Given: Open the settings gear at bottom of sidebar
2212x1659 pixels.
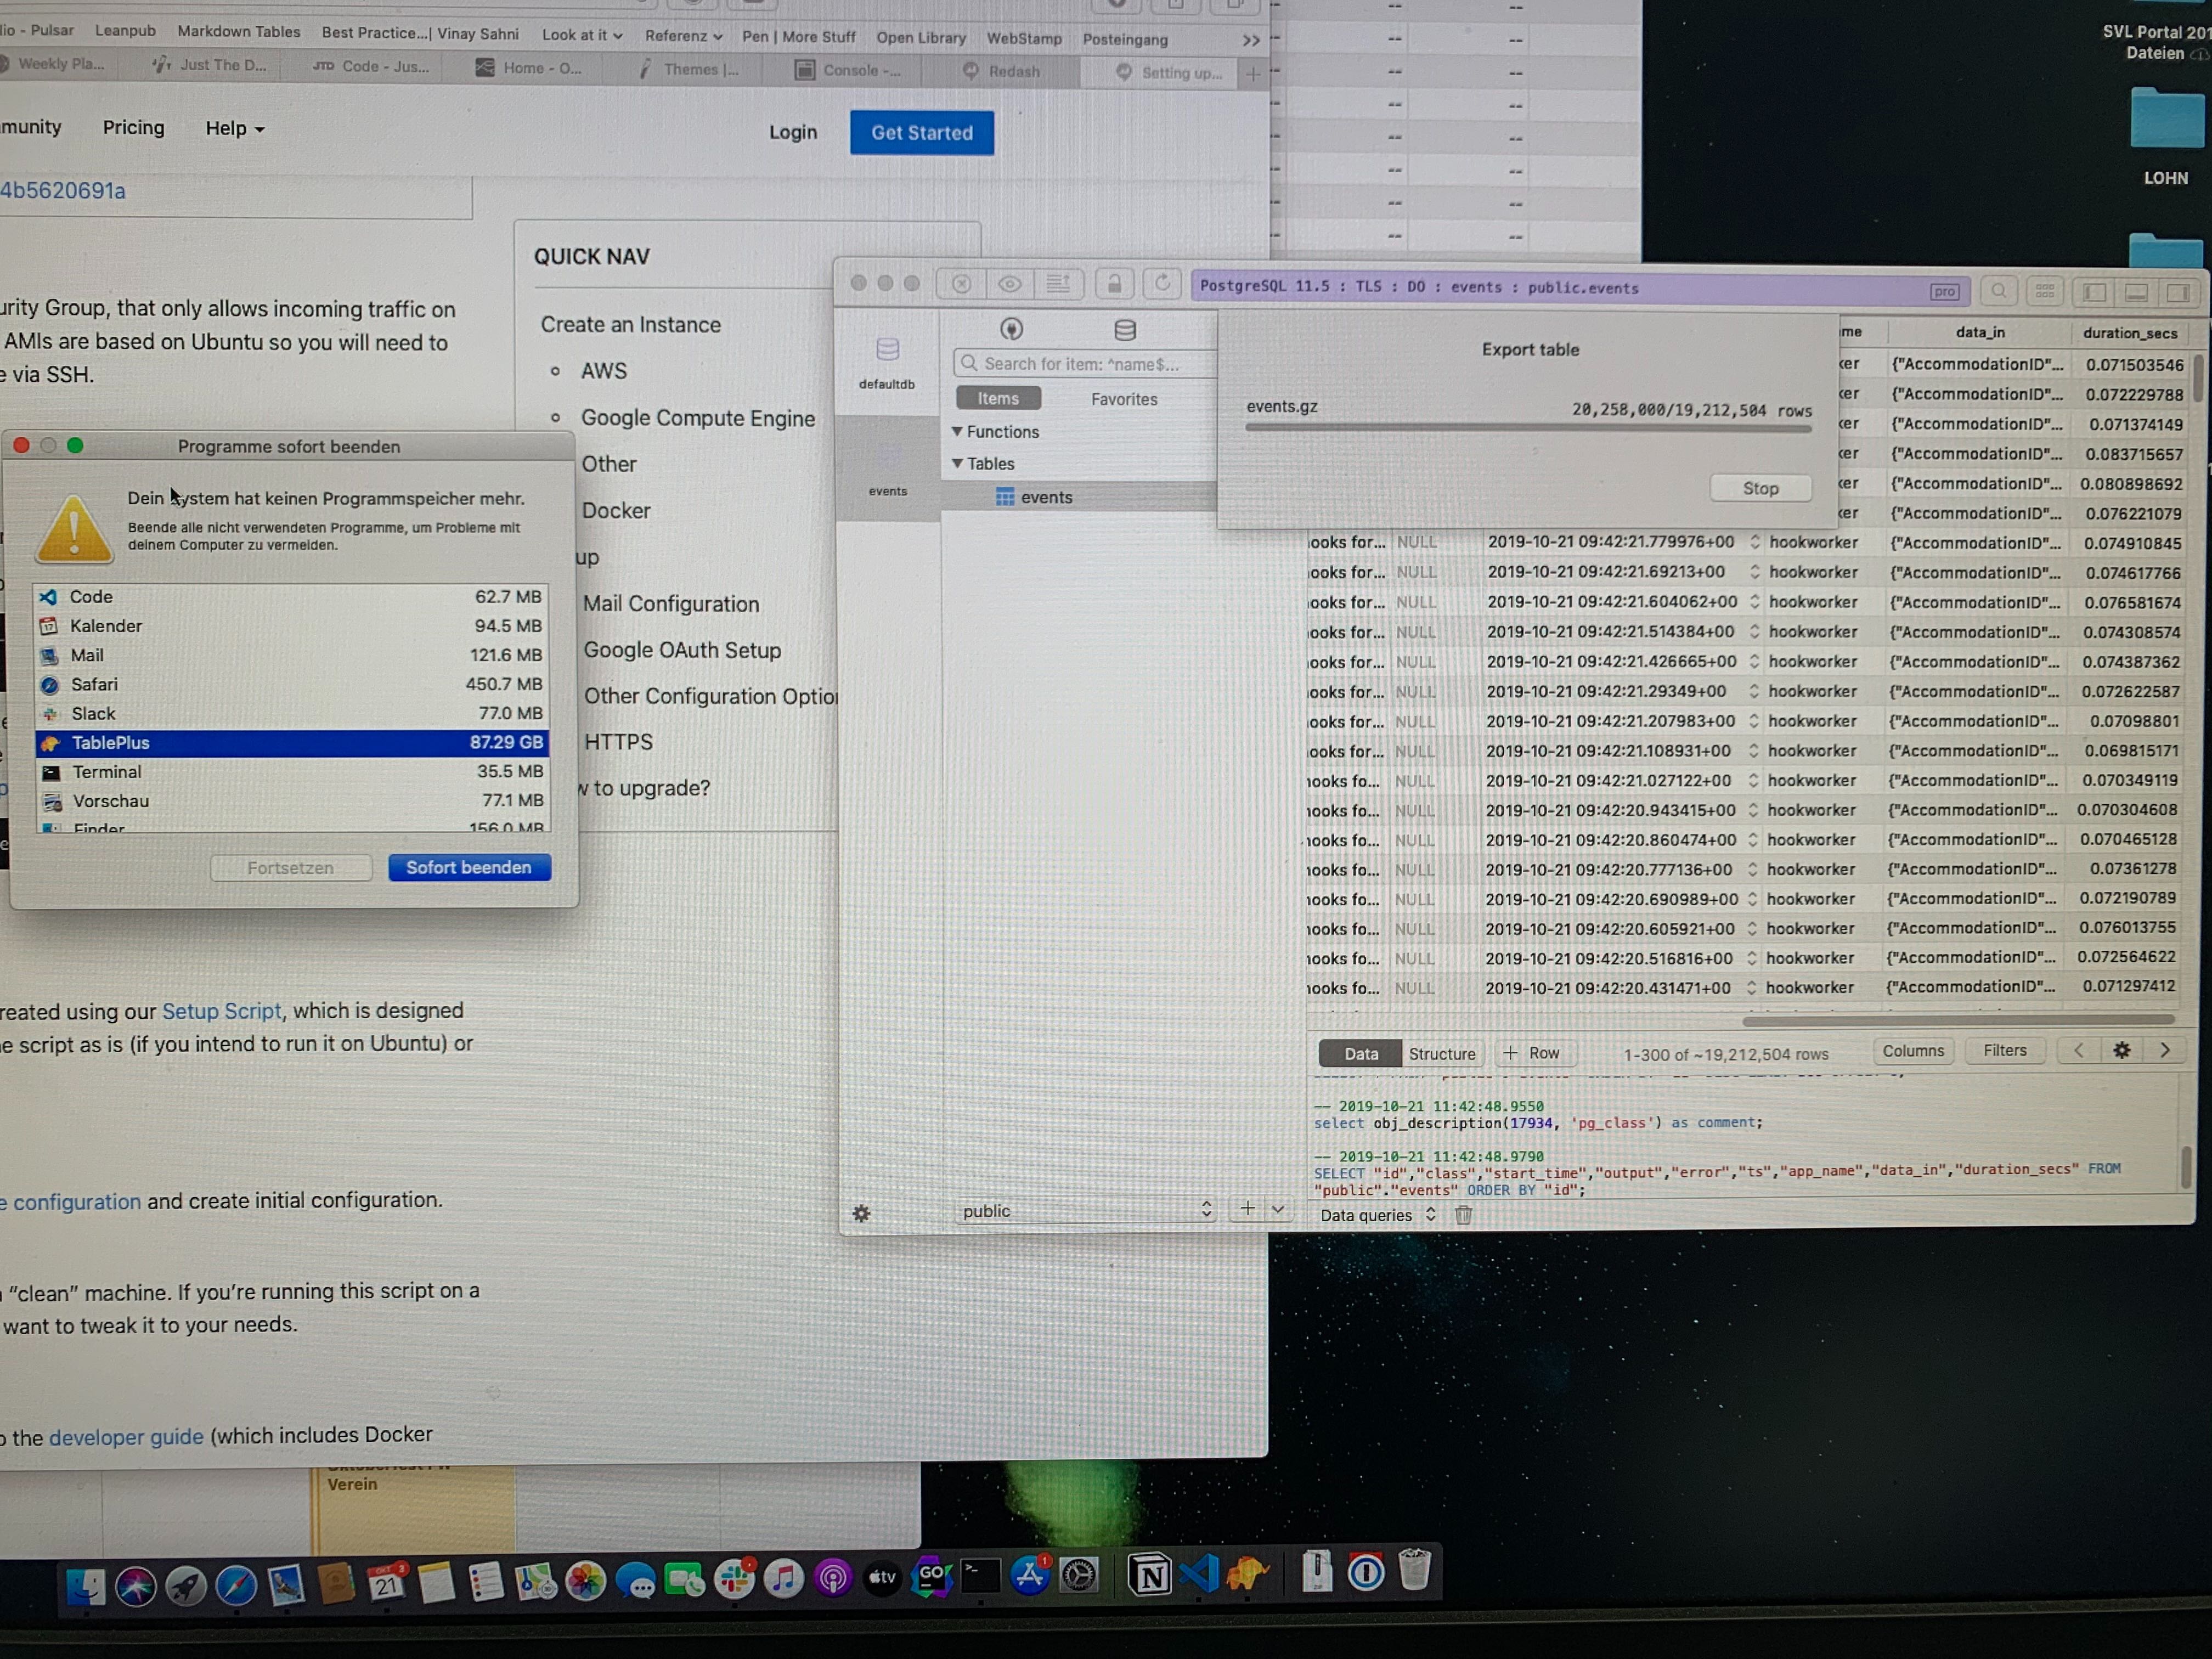Looking at the screenshot, I should click(x=861, y=1214).
